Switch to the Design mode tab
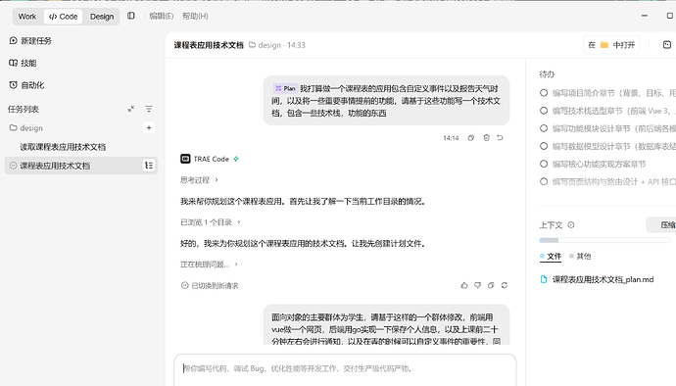Viewport: 676px width, 386px height. [x=102, y=17]
